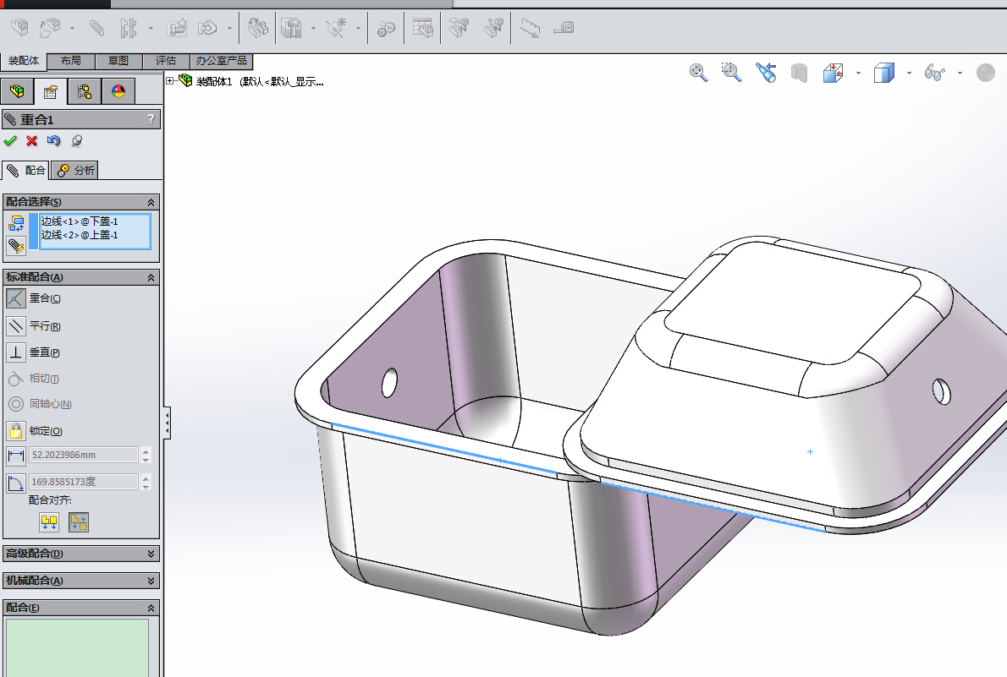Switch to the 办公室产品 tab
Screen dimensions: 1007x677
tap(222, 60)
